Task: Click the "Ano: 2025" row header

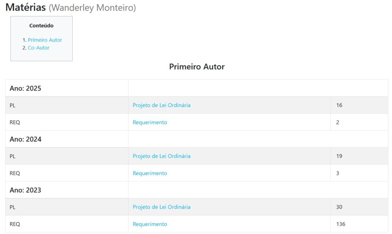Action: point(25,88)
